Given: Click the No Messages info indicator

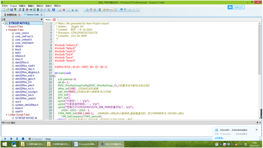Looking at the screenshot, I should (x=35, y=139).
